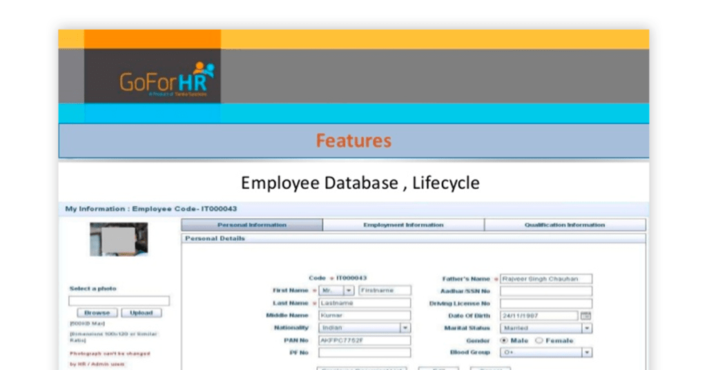Expand the Marital Status dropdown

point(546,328)
